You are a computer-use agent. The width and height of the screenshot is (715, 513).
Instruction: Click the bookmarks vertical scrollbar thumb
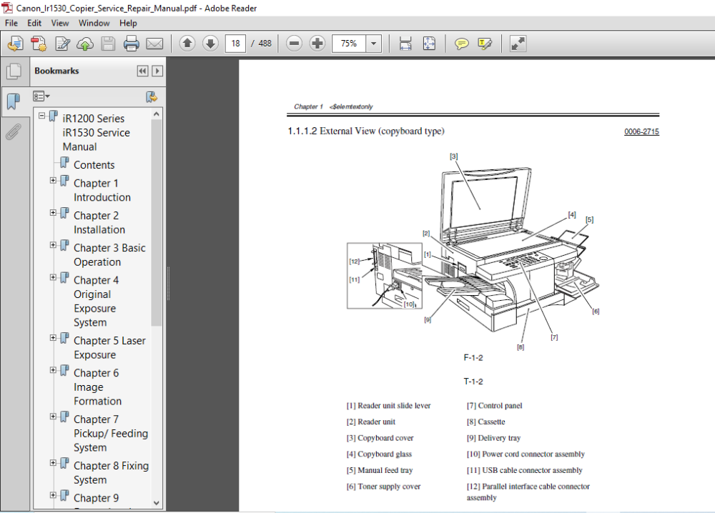point(157,223)
